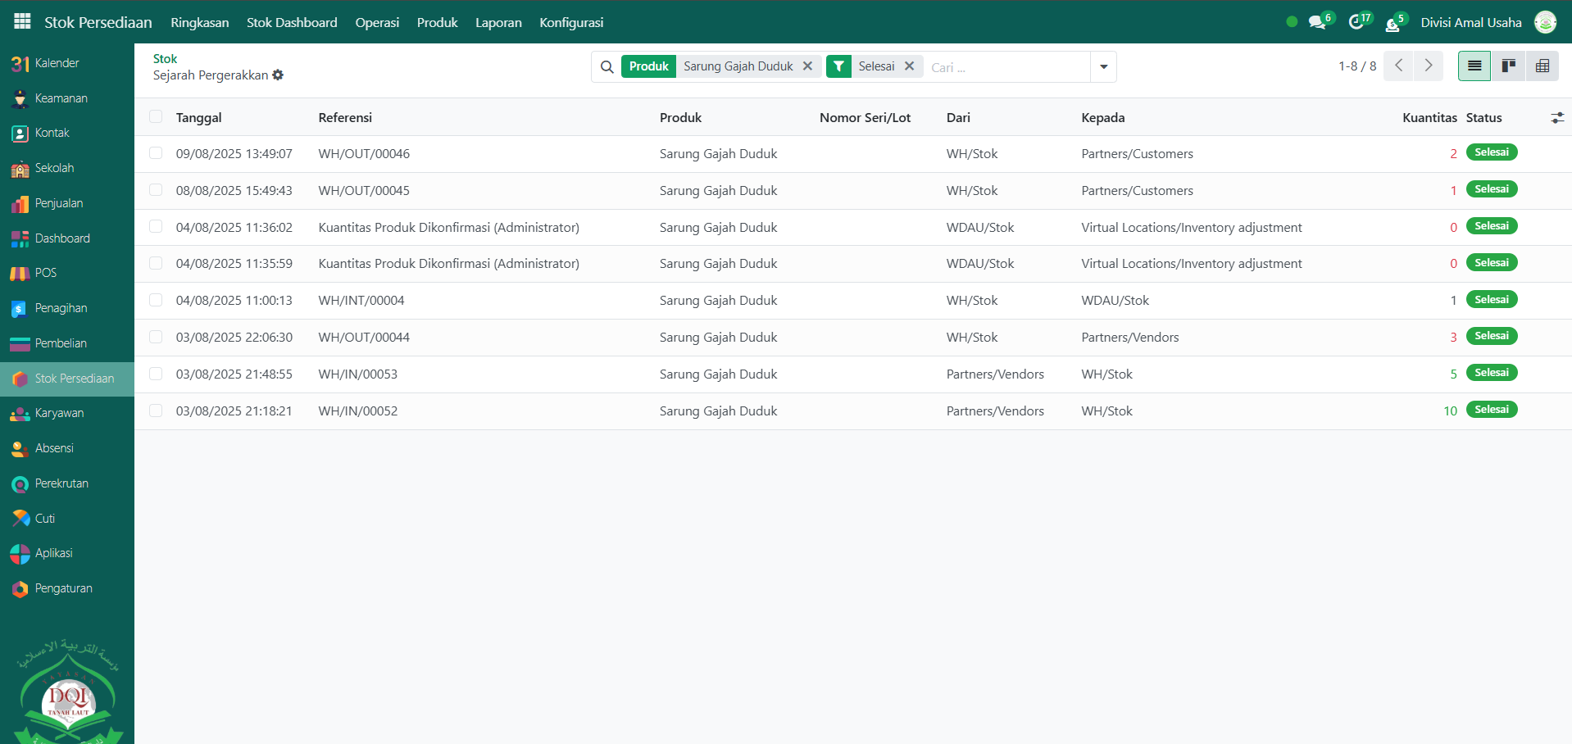Expand the search filter dropdown arrow
Image resolution: width=1572 pixels, height=744 pixels.
click(x=1103, y=67)
